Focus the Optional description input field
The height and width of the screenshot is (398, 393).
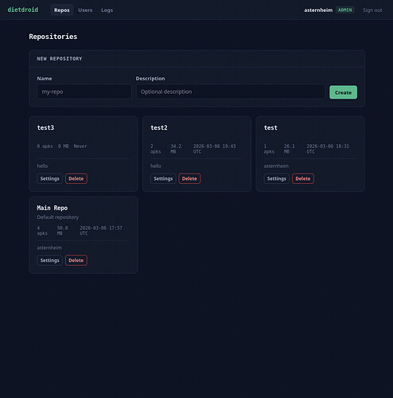tap(231, 92)
